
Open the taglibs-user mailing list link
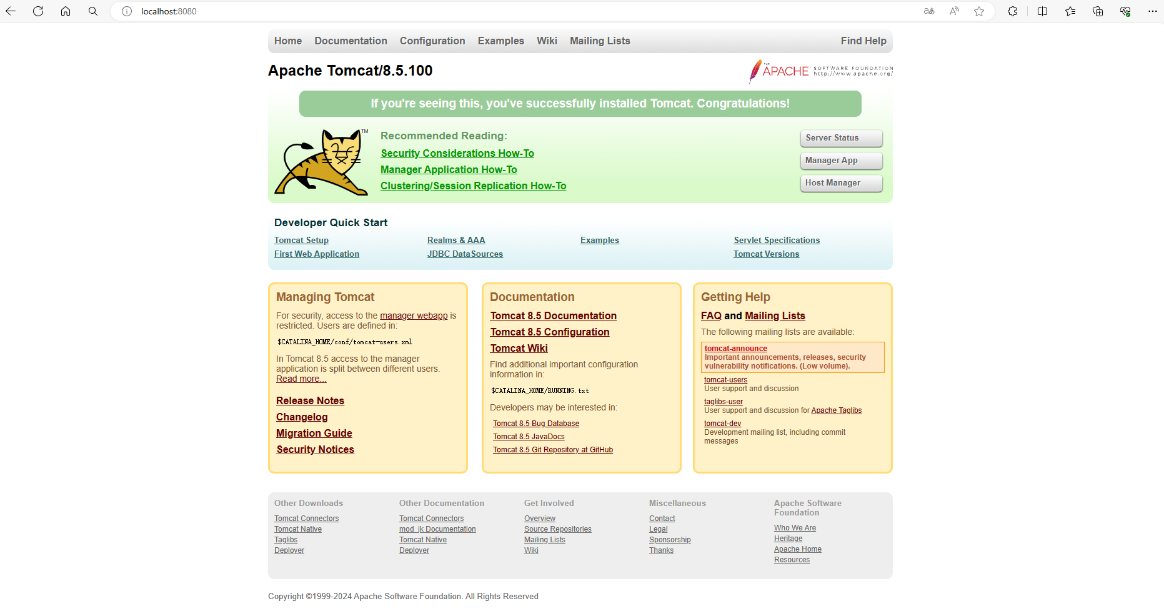tap(724, 402)
